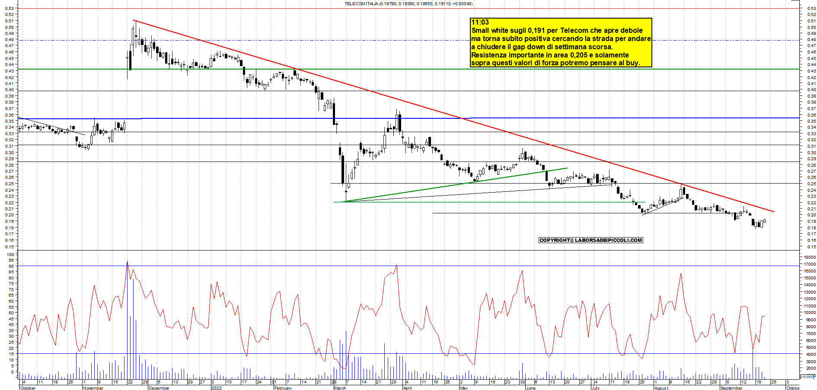Click 80 on the oscillator scale
The image size is (817, 390).
tap(11, 278)
